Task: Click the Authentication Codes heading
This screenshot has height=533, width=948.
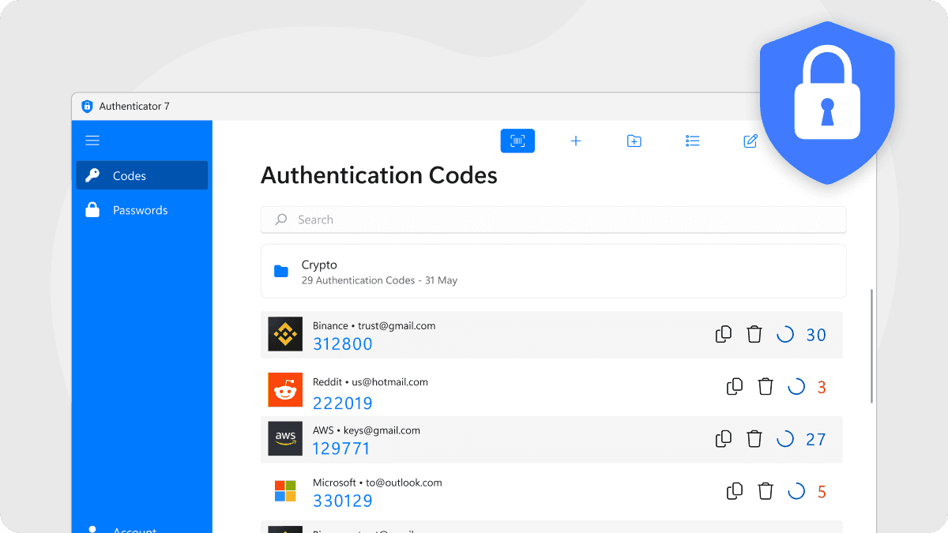Action: 379,175
